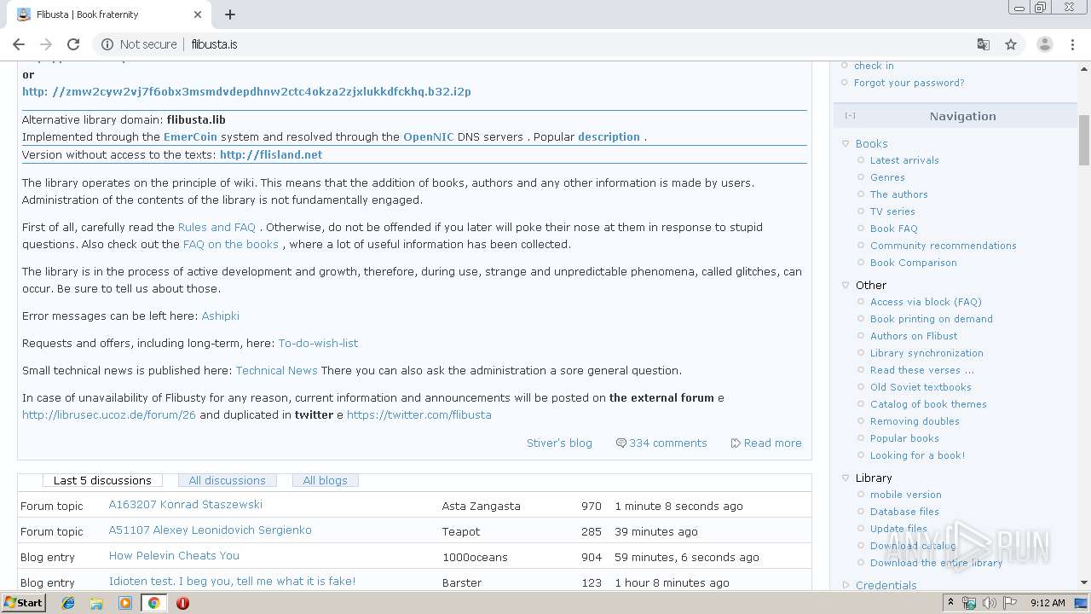This screenshot has width=1091, height=614.
Task: Switch to Chrome in the taskbar
Action: click(153, 603)
